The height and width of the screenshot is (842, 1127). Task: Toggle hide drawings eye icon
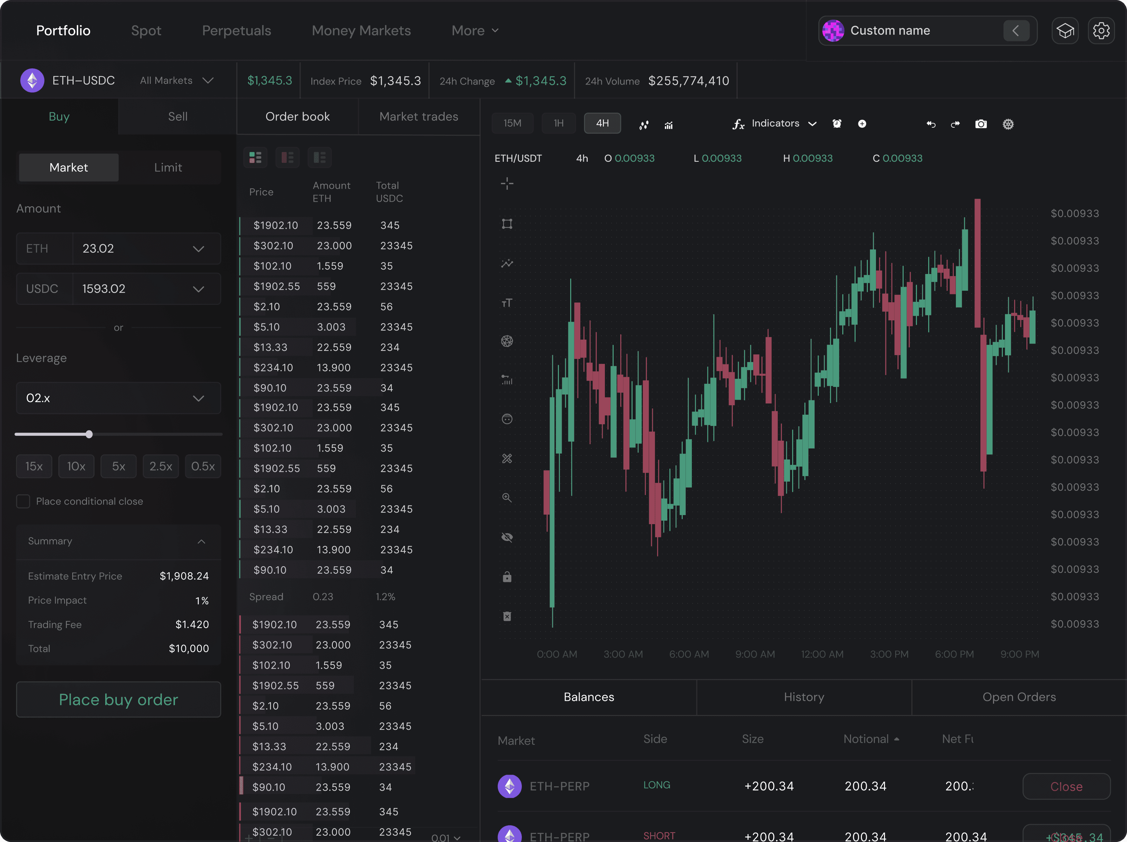(x=506, y=537)
